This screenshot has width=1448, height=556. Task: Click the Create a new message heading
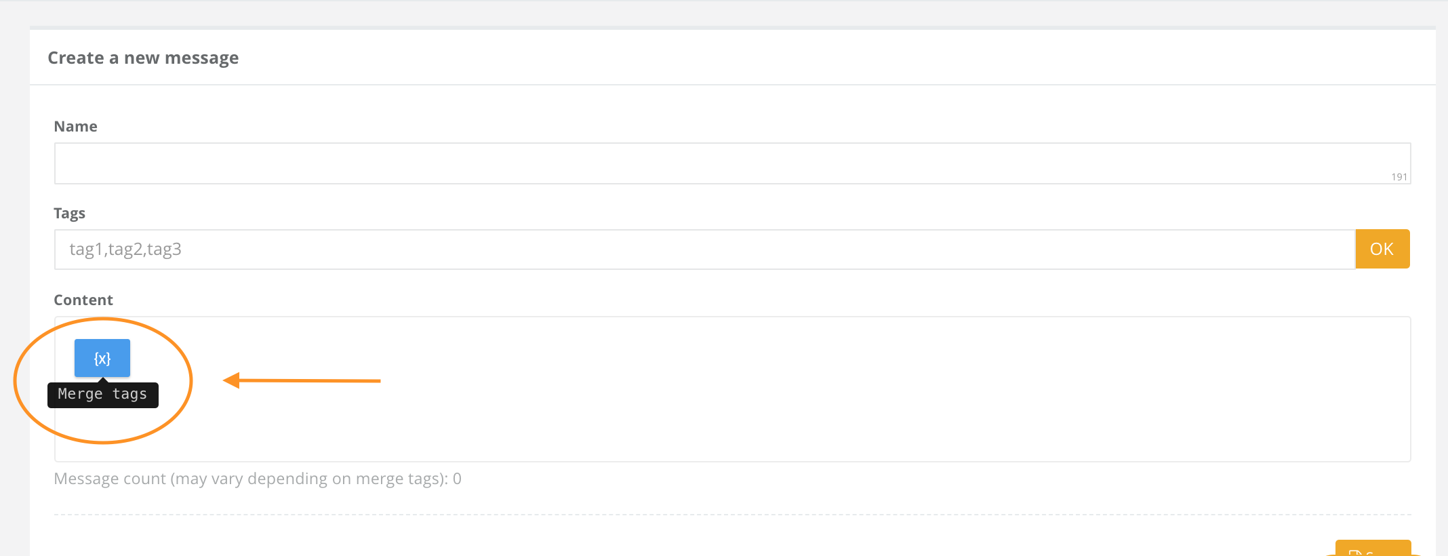click(x=143, y=58)
